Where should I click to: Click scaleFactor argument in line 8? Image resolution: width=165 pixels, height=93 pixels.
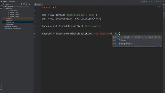tap(102, 34)
